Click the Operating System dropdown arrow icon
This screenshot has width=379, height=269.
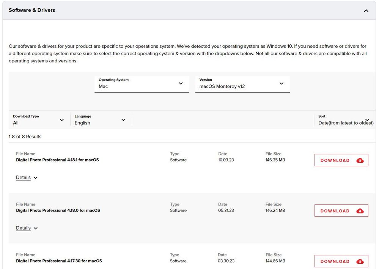coord(181,84)
